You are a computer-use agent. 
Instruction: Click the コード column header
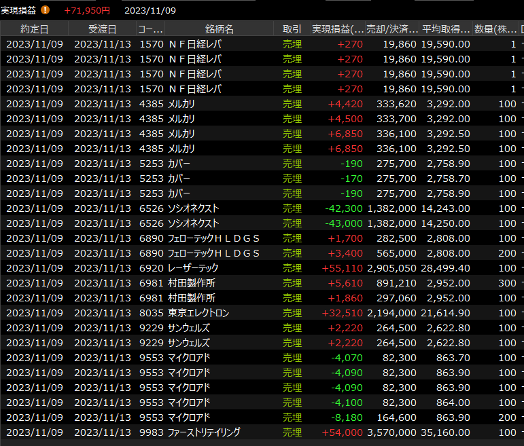[x=150, y=29]
